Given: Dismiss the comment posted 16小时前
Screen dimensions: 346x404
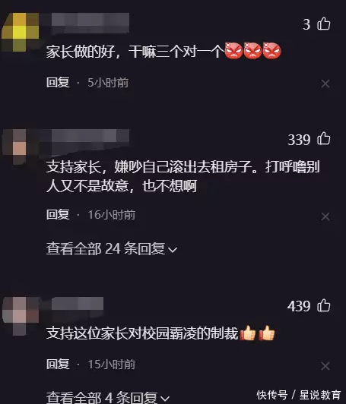Looking at the screenshot, I should [325, 216].
